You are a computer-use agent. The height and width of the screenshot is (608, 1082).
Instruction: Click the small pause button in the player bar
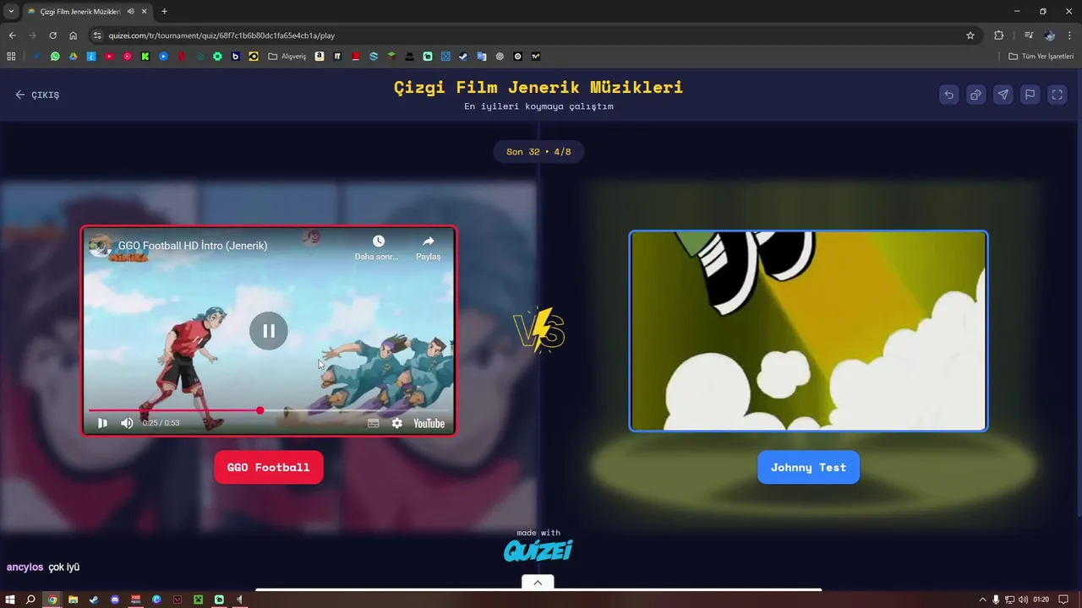click(102, 423)
